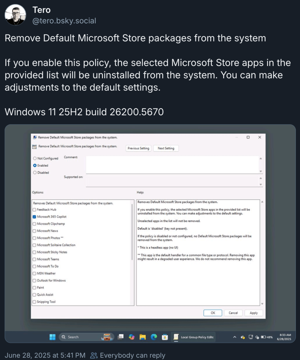Image resolution: width=300 pixels, height=360 pixels.
Task: Select the Disabled radio button
Action: (x=35, y=173)
